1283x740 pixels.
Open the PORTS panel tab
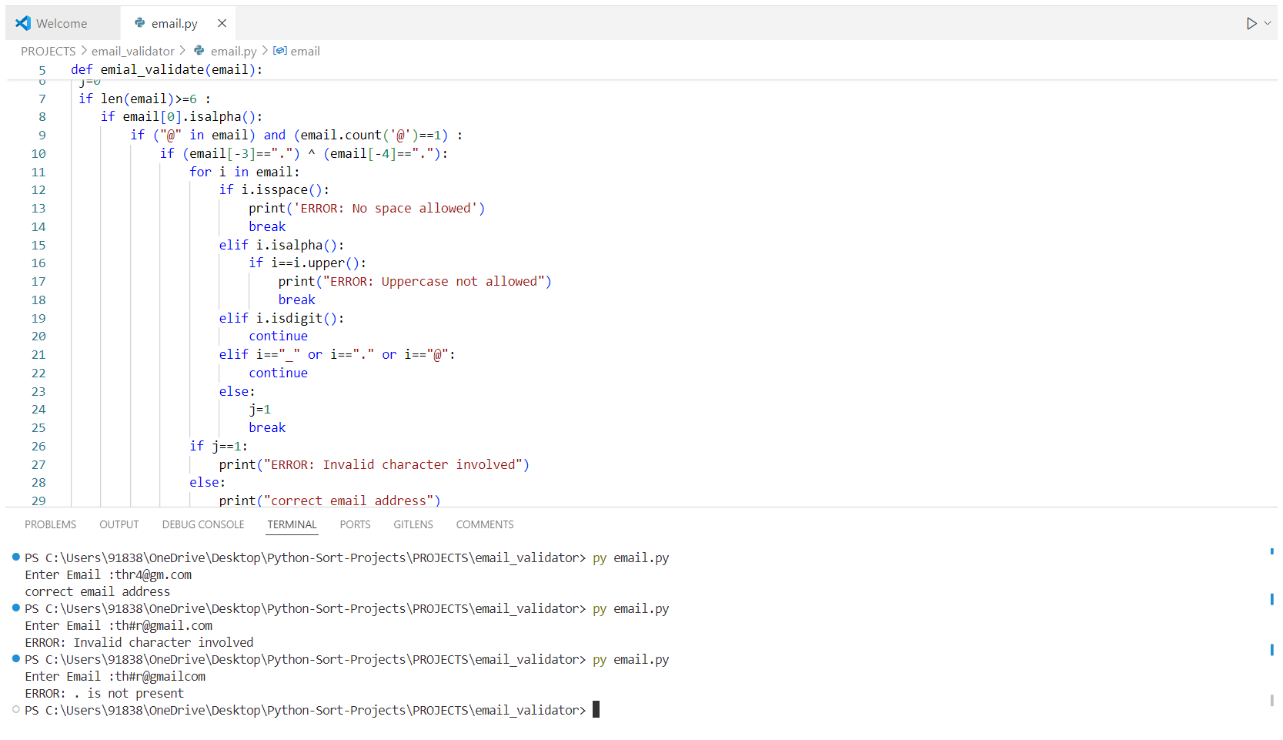pos(355,524)
